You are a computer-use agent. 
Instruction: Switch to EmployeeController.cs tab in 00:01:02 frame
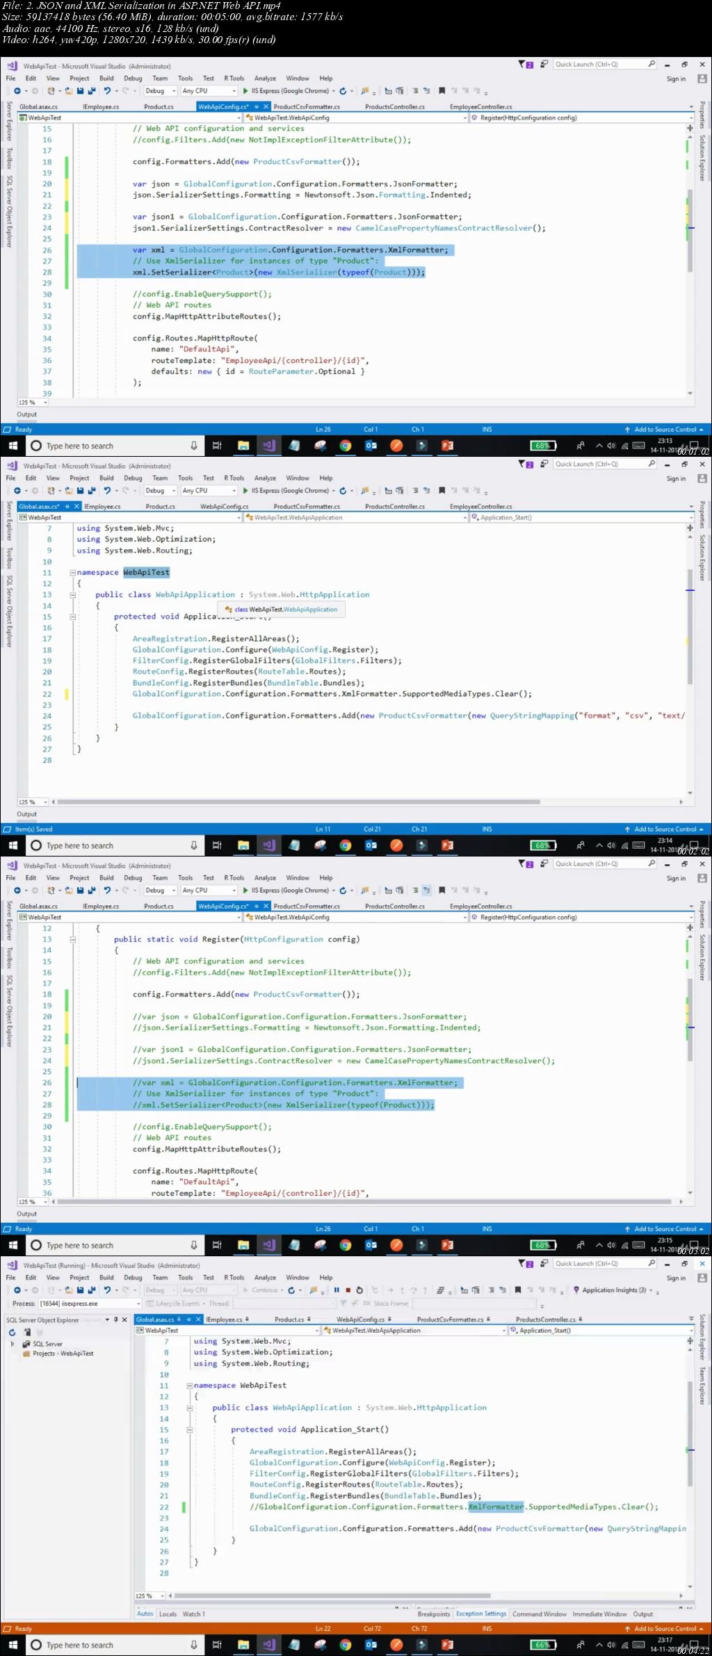click(x=481, y=107)
